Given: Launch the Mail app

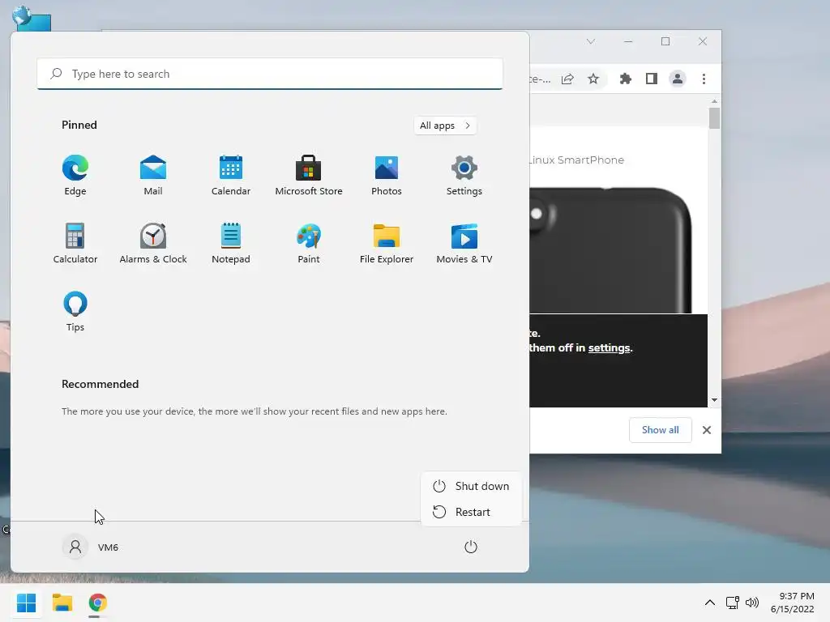Looking at the screenshot, I should pos(153,175).
